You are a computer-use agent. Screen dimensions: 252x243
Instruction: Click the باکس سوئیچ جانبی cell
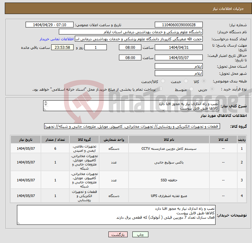point(169,162)
